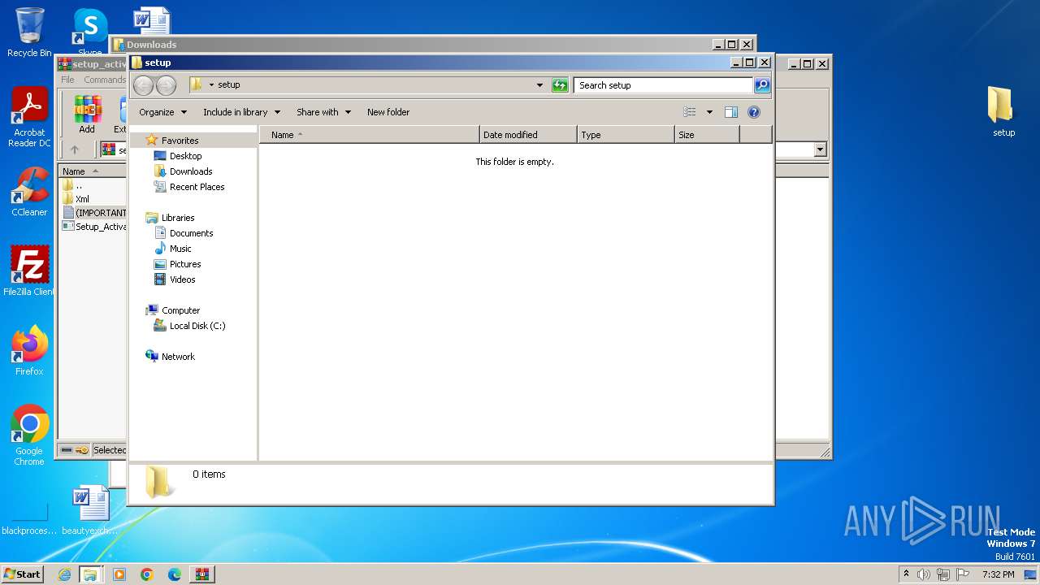
Task: Sort WinRAR list by Name column
Action: 92,171
